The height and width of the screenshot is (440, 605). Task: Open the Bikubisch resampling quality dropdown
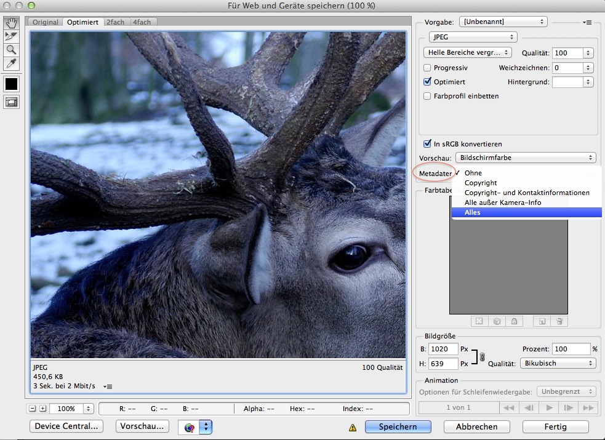click(558, 363)
